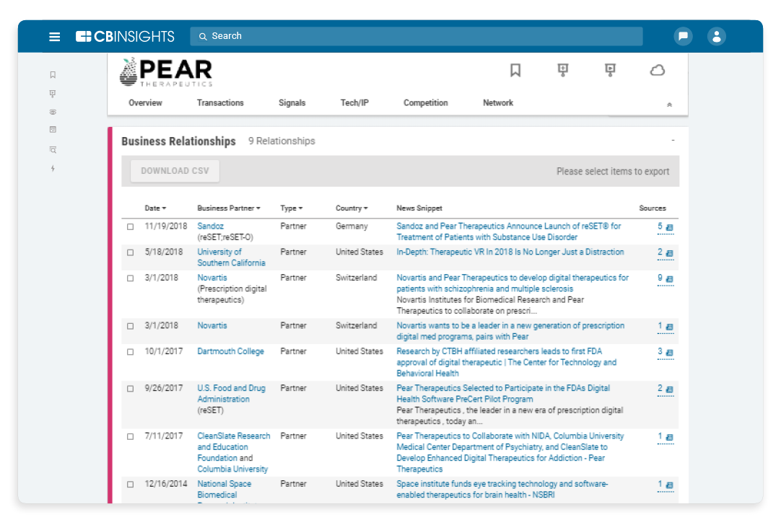Click the Pear Therapeutics logo
Screen dimensions: 781x525
(166, 72)
